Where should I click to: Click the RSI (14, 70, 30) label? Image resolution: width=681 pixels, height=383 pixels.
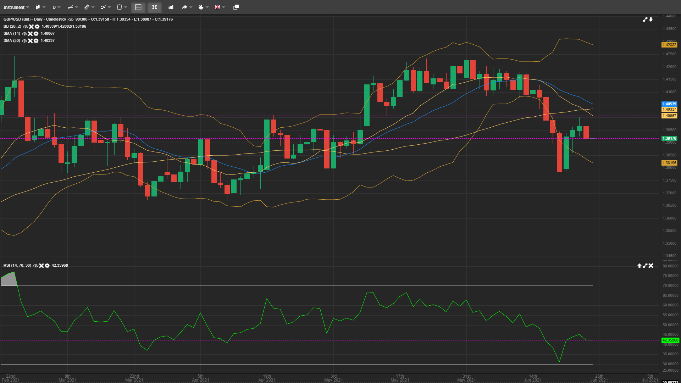point(17,265)
